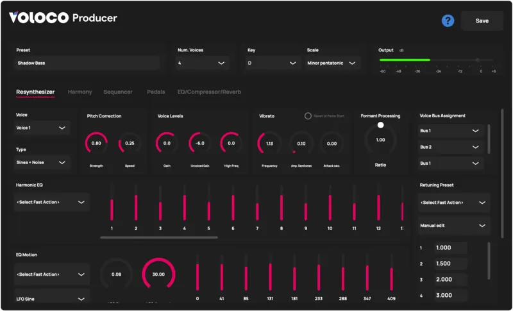Click the Pitch Correction Strength knob

(x=96, y=144)
